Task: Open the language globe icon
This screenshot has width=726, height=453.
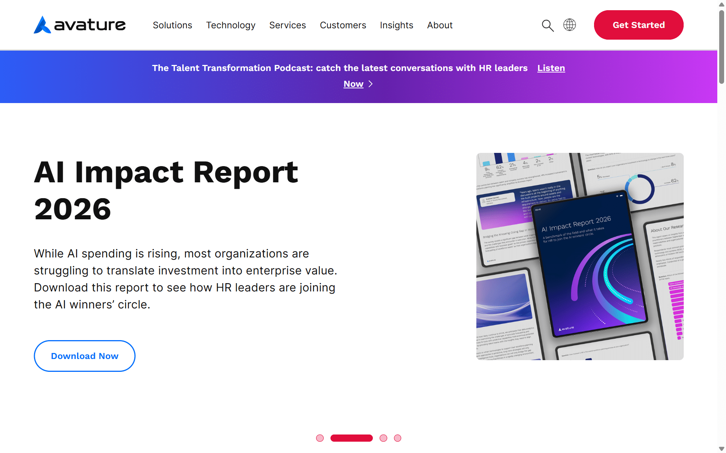Action: [569, 25]
